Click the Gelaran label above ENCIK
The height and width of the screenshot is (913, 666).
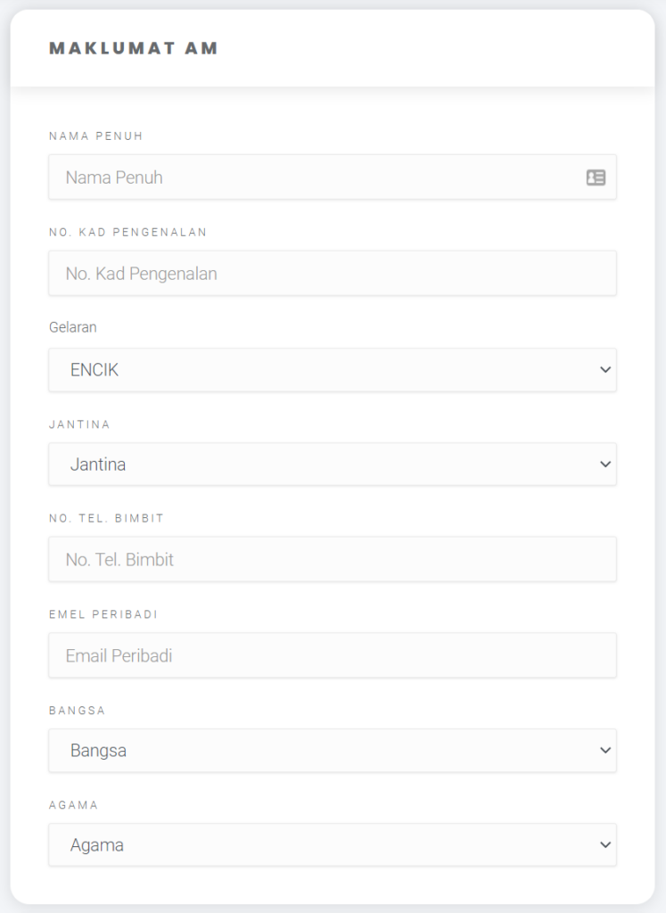(x=73, y=327)
